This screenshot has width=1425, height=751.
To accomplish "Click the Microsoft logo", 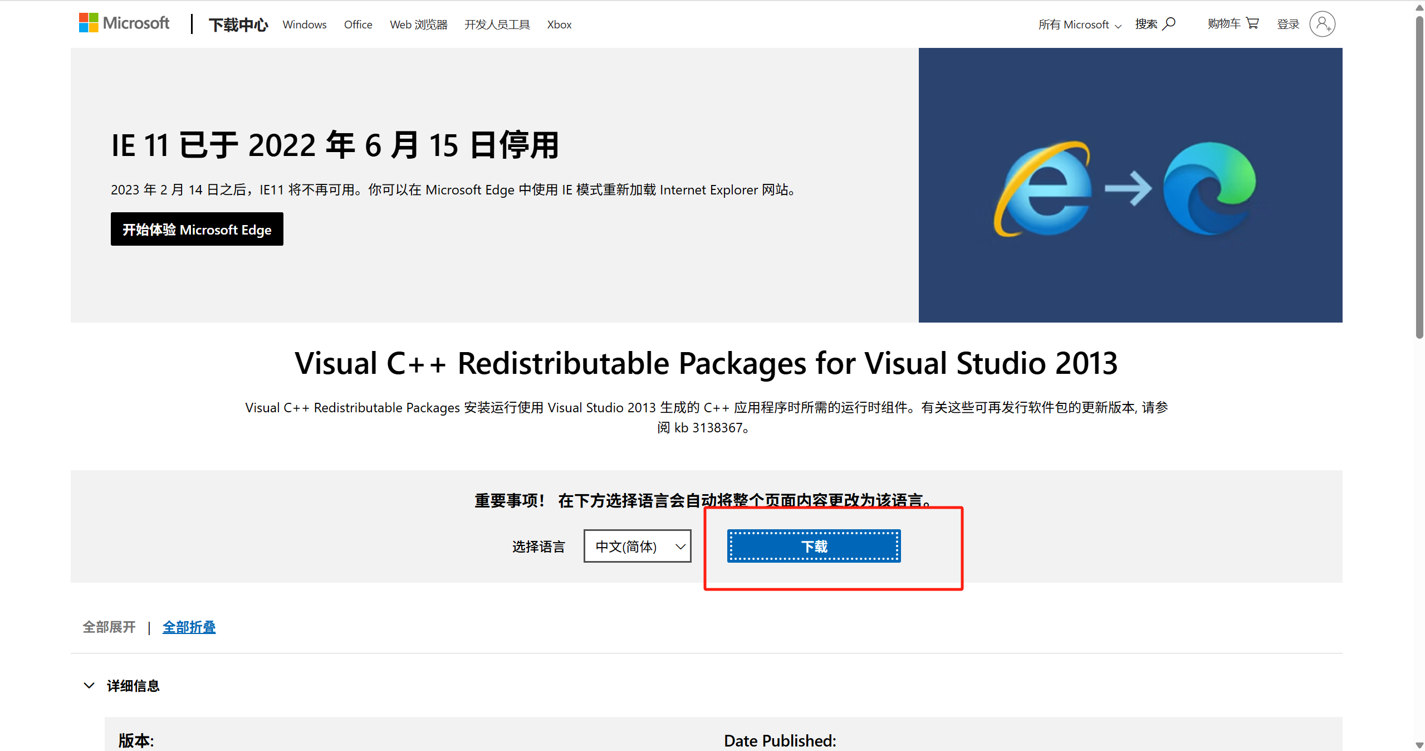I will click(124, 23).
